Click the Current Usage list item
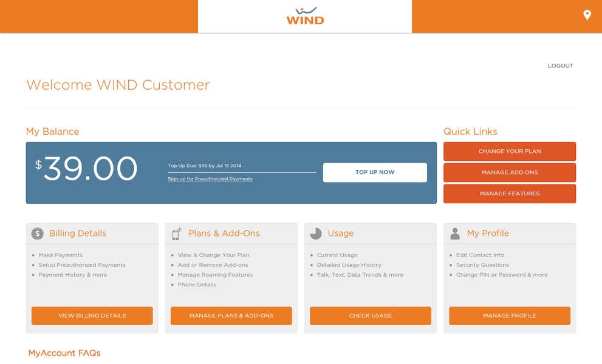The width and height of the screenshot is (602, 364). click(337, 255)
